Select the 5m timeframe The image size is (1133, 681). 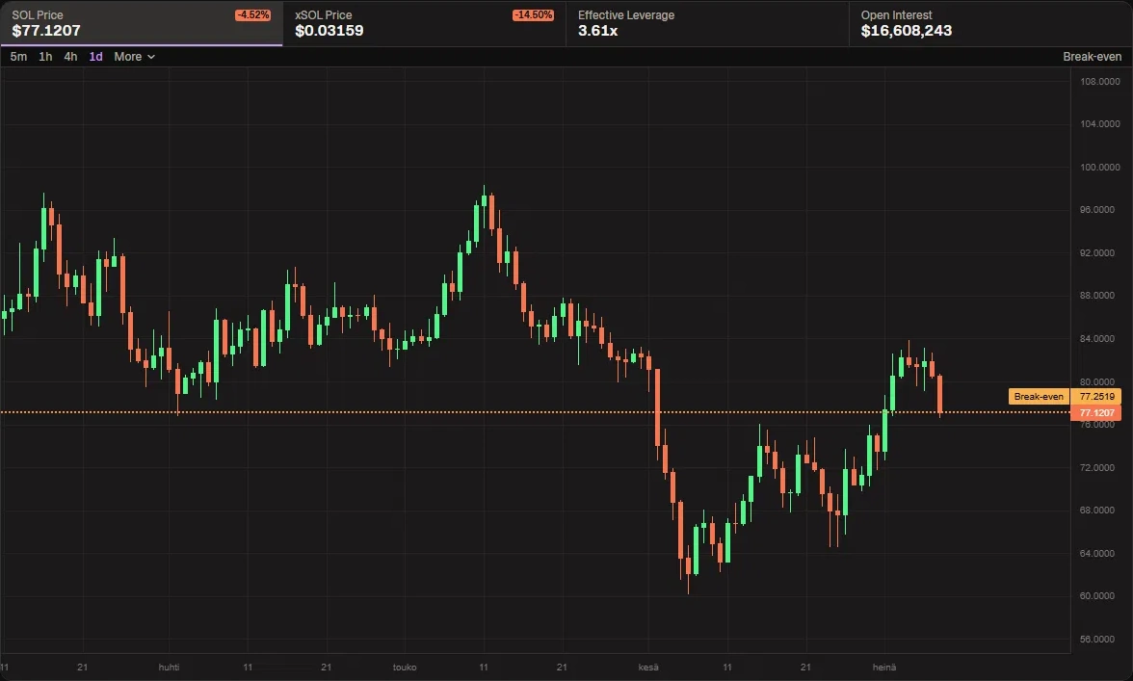coord(19,56)
